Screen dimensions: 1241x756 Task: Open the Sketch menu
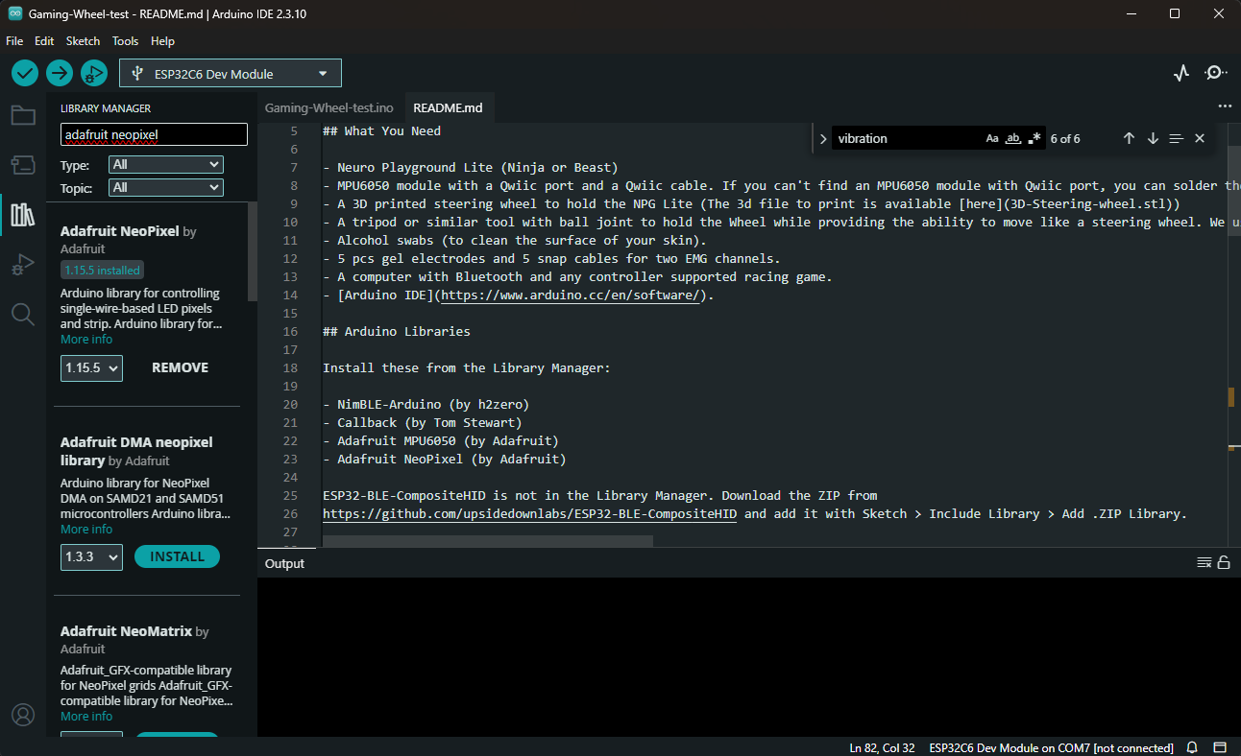83,41
